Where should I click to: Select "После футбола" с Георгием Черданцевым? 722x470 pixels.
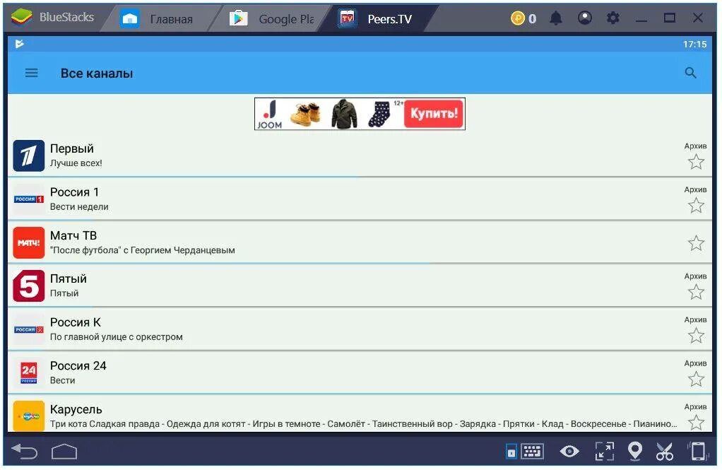(142, 249)
